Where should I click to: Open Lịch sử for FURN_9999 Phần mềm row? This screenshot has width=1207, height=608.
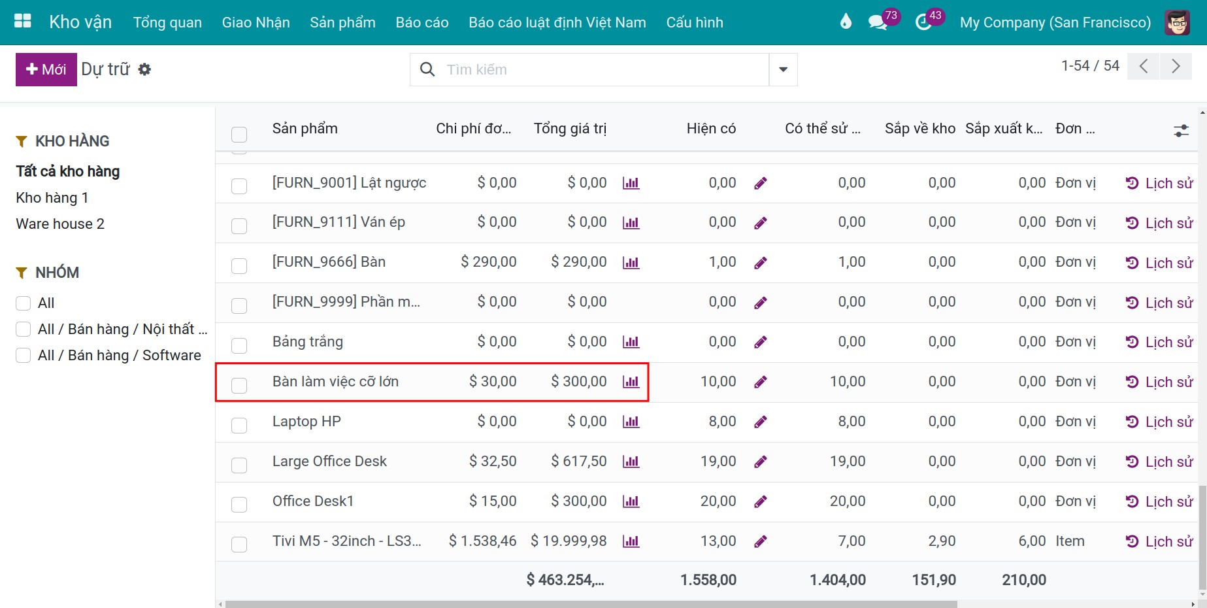[x=1159, y=303]
